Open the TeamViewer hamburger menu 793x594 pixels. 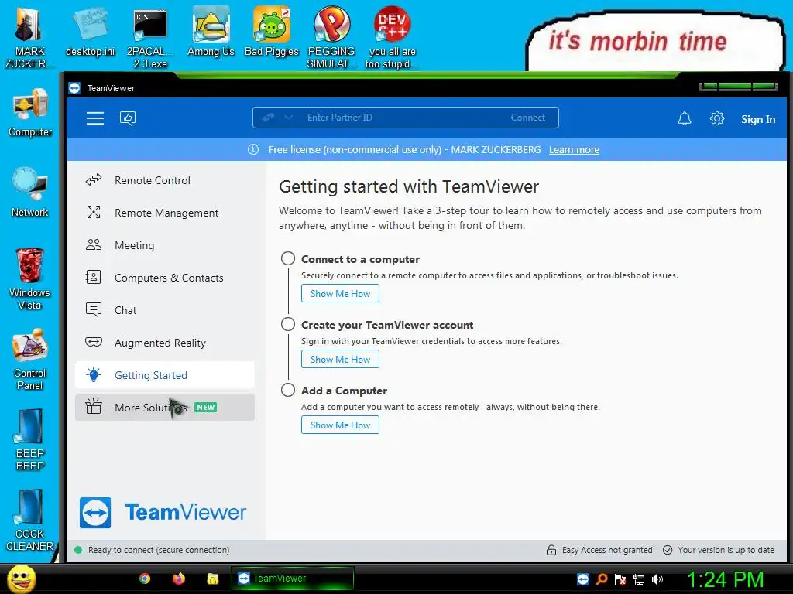[95, 118]
